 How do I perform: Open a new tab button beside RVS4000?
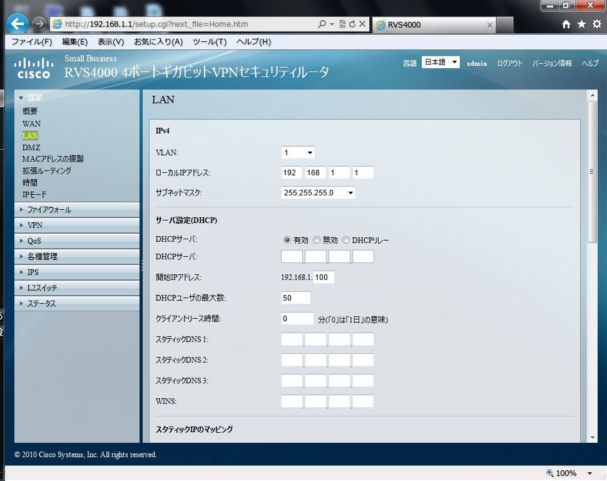point(505,25)
